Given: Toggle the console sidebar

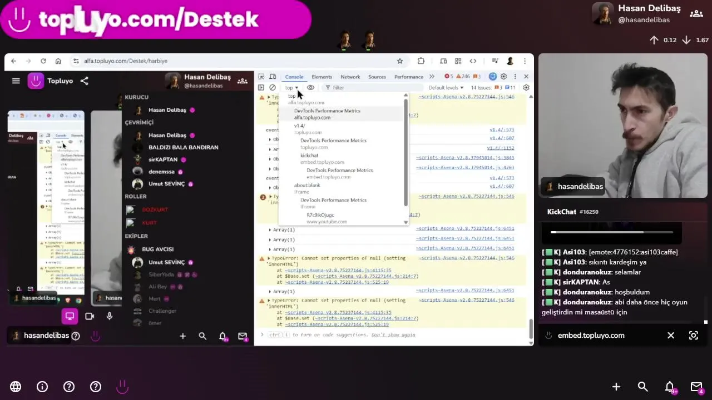Looking at the screenshot, I should (261, 88).
